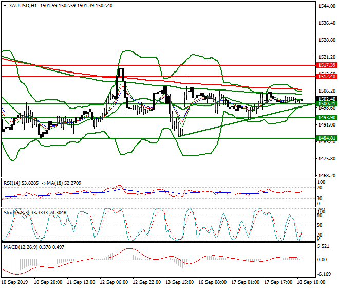Image resolution: width=339 pixels, height=288 pixels.
Task: Select the 1468.20 price axis value
Action: [x=327, y=176]
